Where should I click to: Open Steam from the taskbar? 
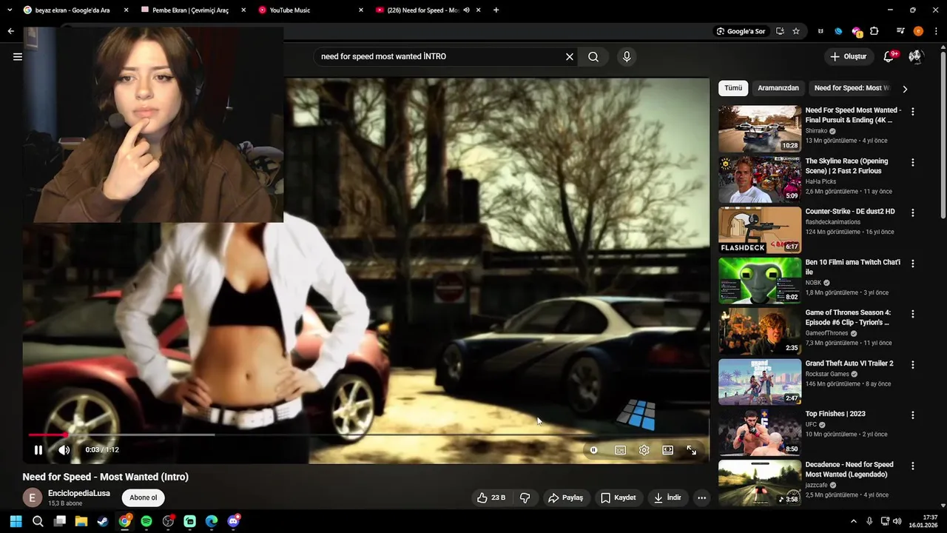point(103,521)
